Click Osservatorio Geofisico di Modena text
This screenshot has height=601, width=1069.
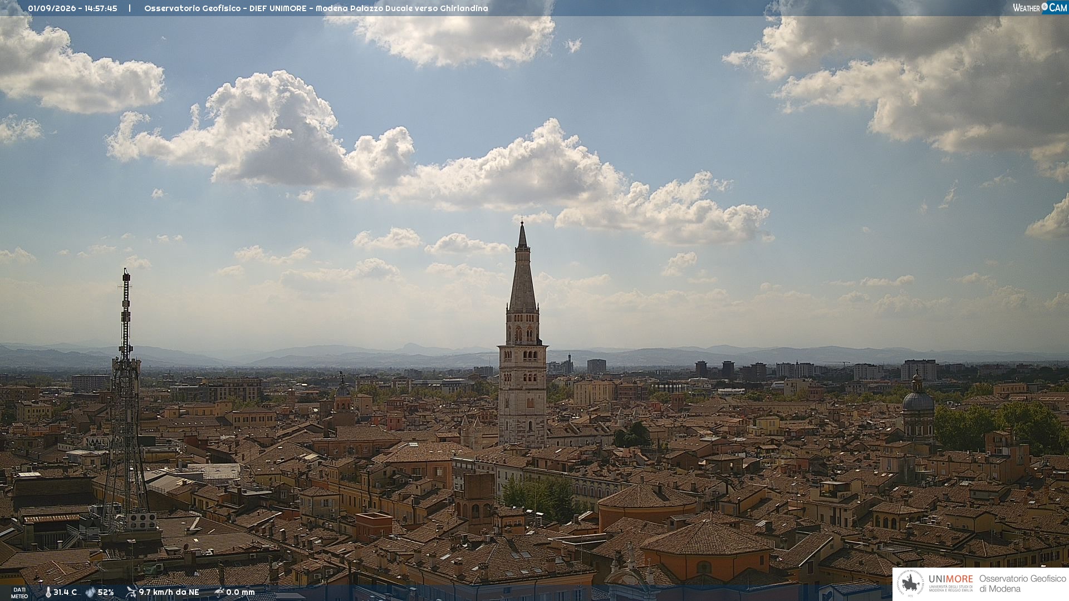click(x=1022, y=584)
